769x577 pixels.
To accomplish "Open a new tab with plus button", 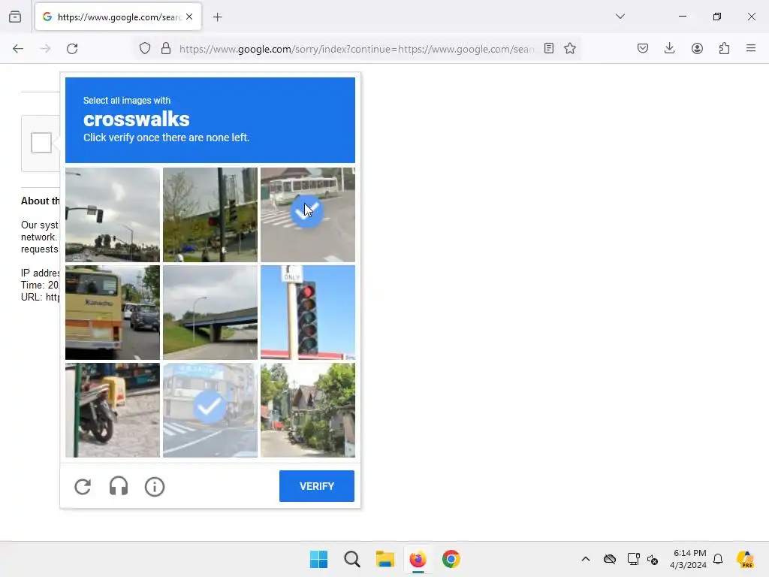I will [218, 17].
